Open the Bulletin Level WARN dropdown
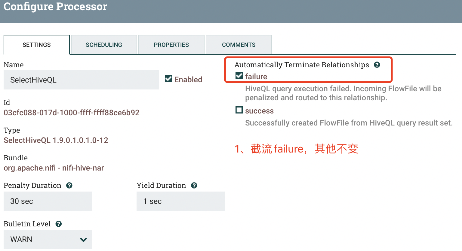This screenshot has width=462, height=251. 48,239
